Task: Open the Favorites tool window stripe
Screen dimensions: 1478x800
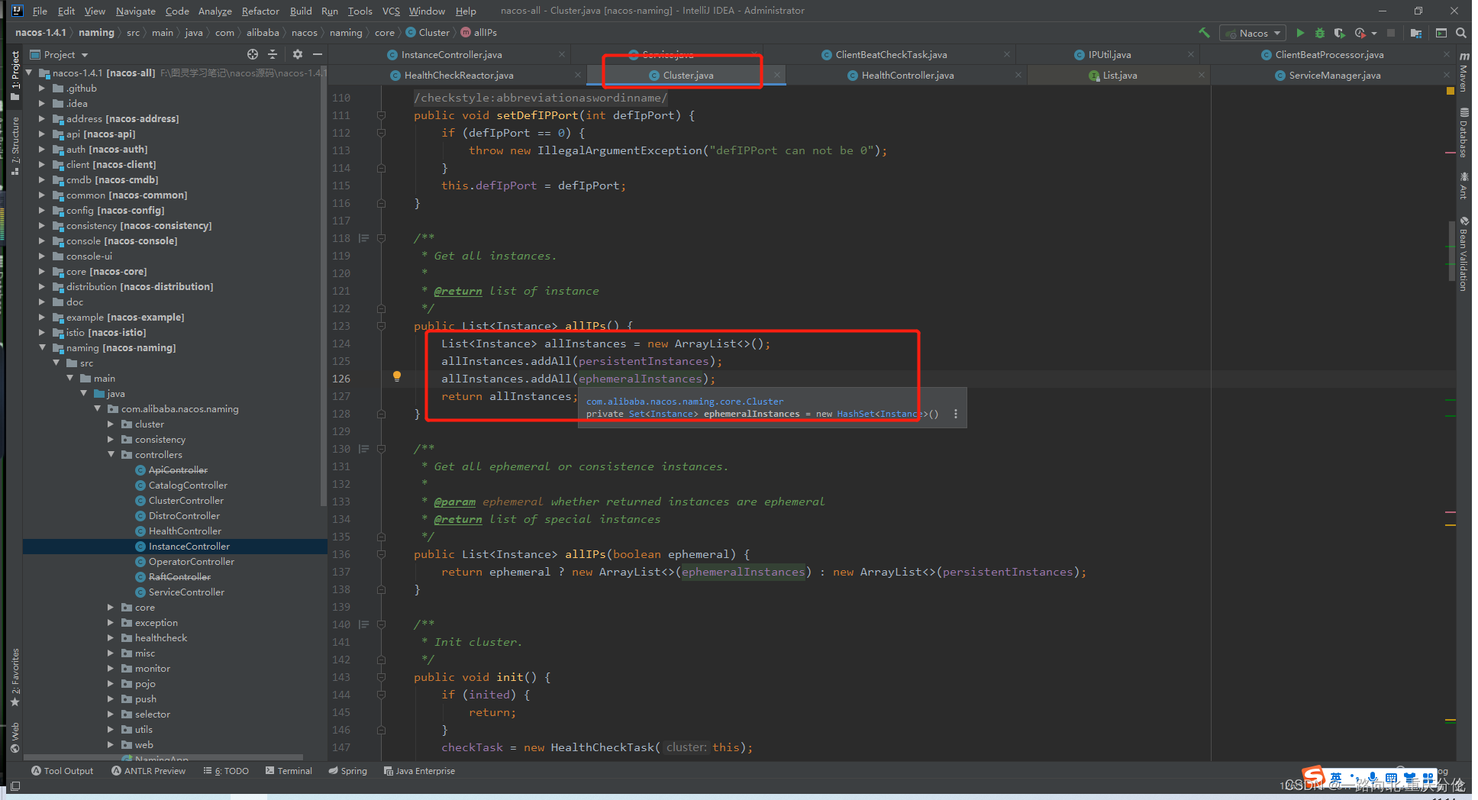Action: [15, 678]
